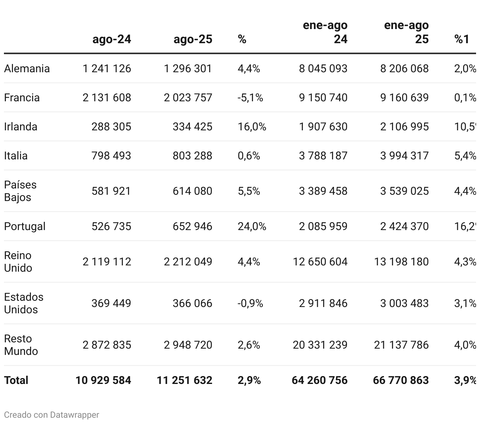Image resolution: width=480 pixels, height=424 pixels.
Task: Open the Creado con Datawrapper link
Action: tap(52, 415)
